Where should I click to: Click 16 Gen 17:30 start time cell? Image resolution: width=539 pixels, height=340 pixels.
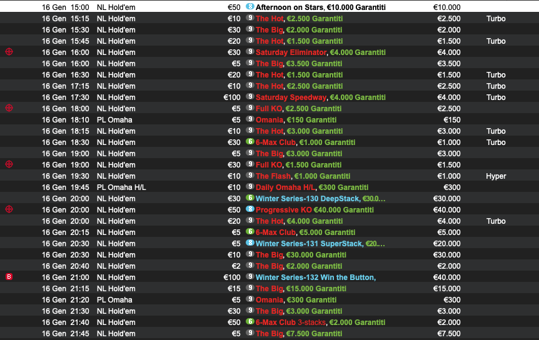[65, 97]
